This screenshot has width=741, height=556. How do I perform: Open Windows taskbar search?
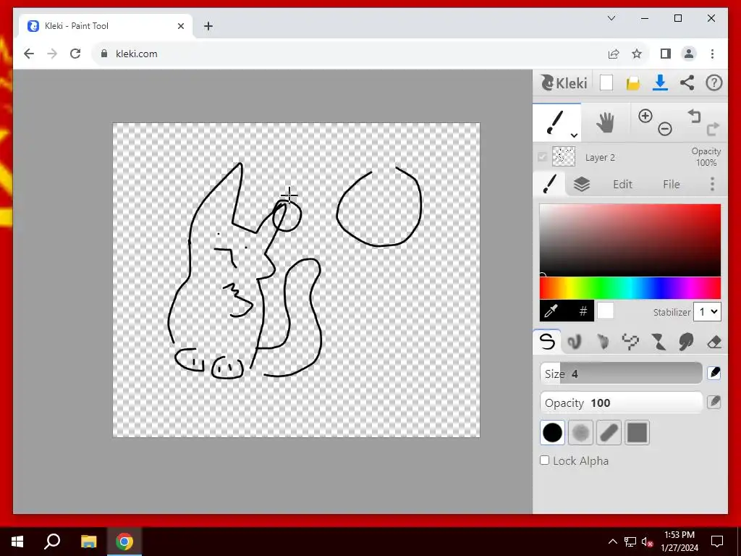coord(52,542)
